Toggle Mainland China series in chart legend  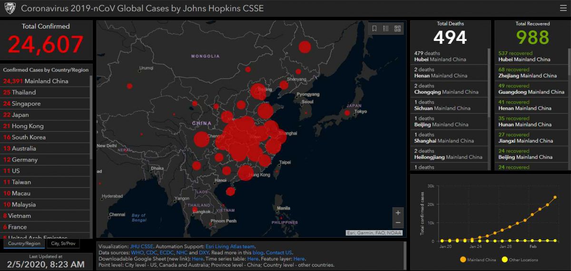pyautogui.click(x=479, y=260)
